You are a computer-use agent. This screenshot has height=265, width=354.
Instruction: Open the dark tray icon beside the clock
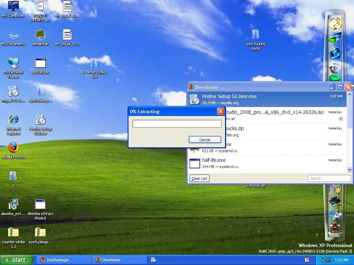coord(328,260)
